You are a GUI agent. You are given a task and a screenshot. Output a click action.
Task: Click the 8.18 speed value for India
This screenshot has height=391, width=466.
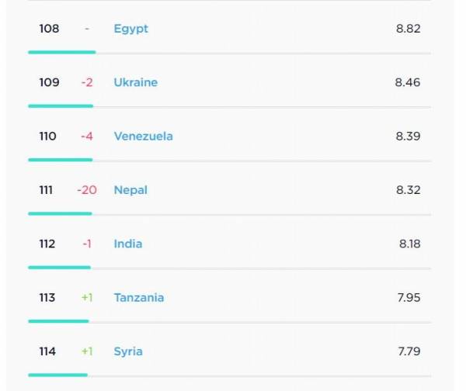click(409, 244)
